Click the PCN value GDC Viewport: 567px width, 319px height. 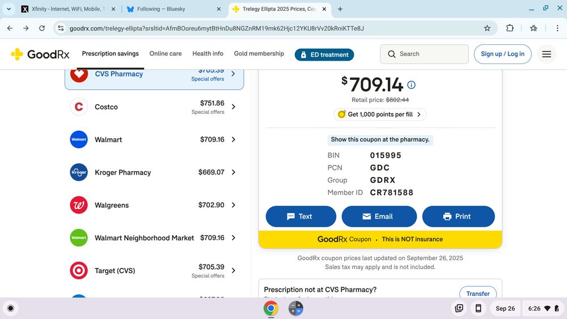click(380, 168)
